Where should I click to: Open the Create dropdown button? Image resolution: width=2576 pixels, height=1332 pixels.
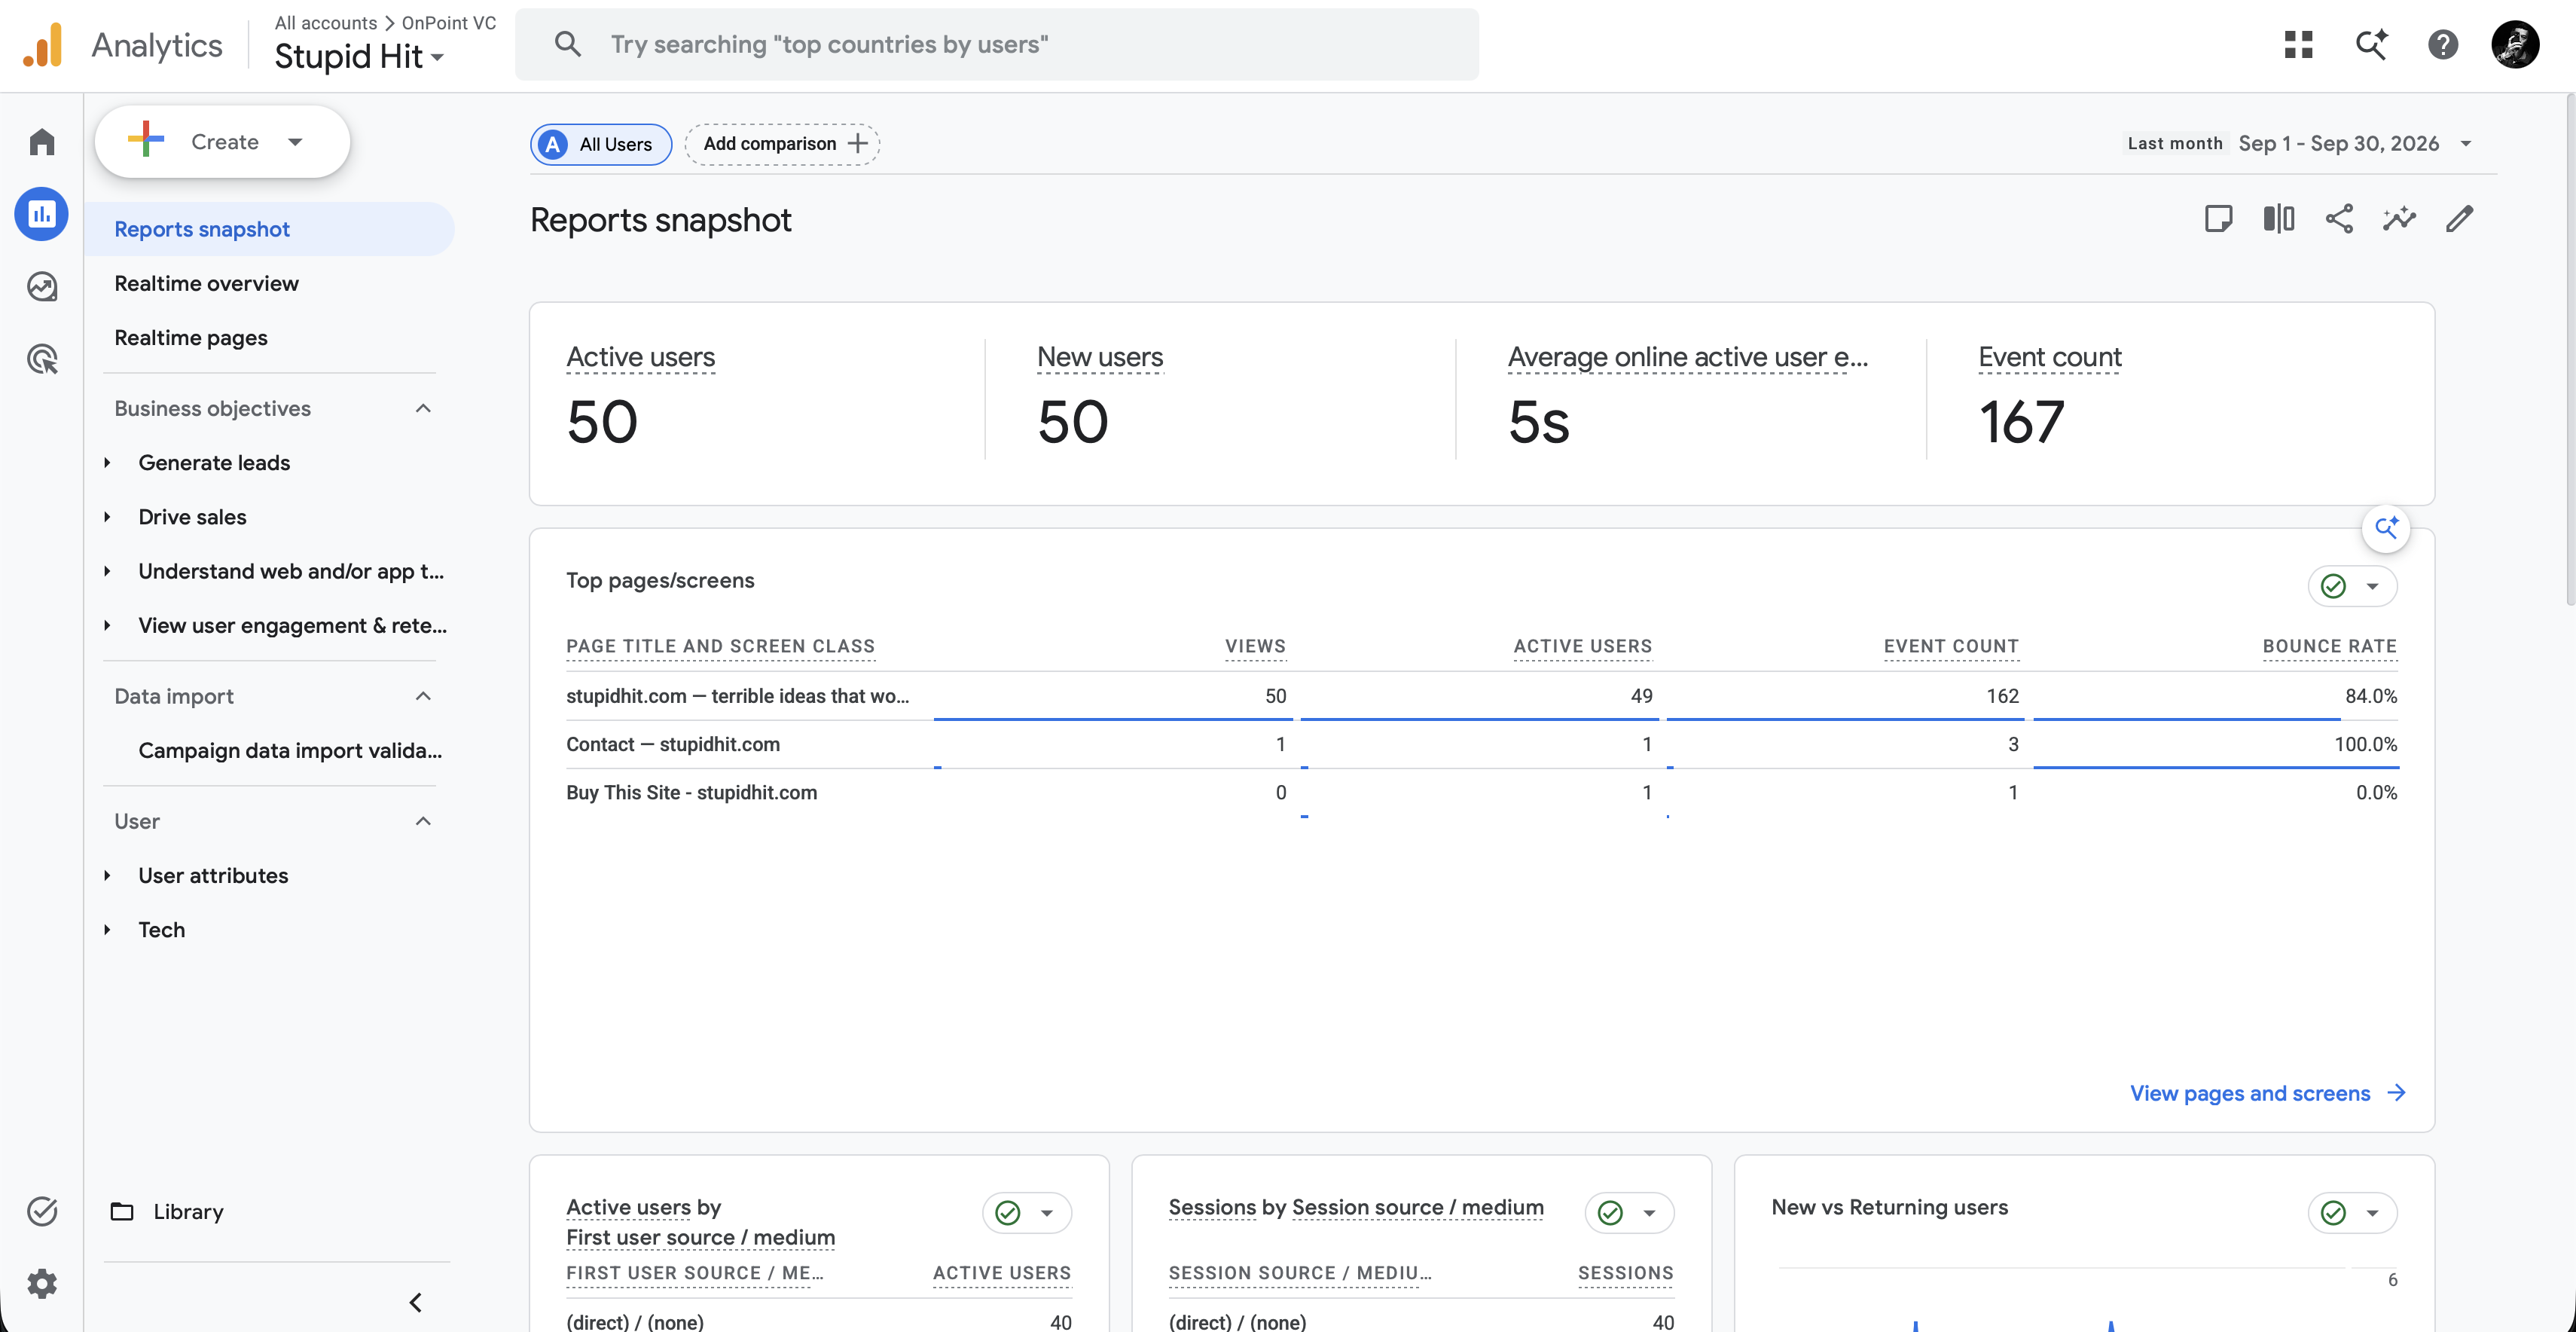coord(222,142)
